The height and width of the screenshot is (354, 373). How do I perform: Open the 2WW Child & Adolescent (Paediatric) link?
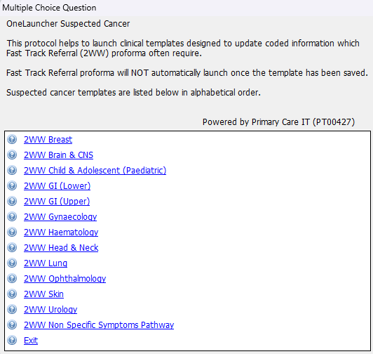tap(95, 171)
